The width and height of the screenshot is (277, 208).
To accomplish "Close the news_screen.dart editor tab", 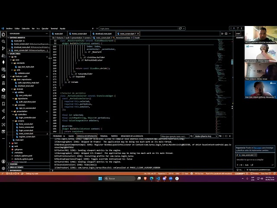I will pyautogui.click(x=138, y=34).
